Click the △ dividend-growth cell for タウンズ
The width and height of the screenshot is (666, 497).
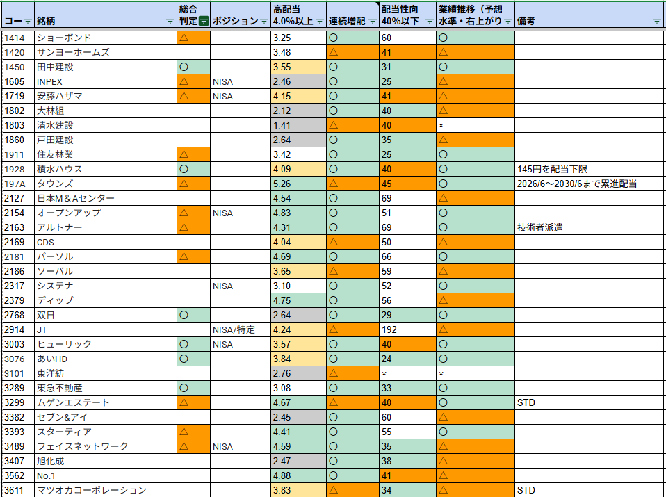click(x=352, y=184)
